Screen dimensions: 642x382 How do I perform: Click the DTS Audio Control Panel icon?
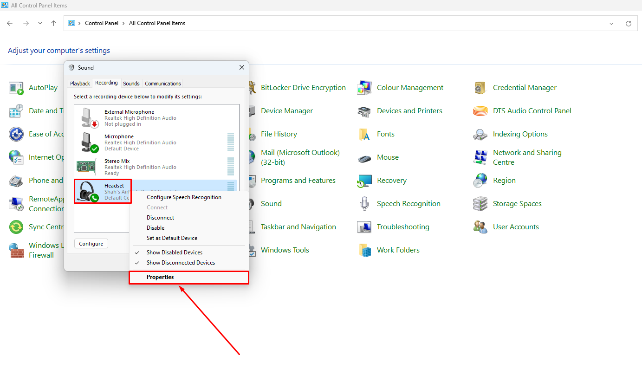480,111
